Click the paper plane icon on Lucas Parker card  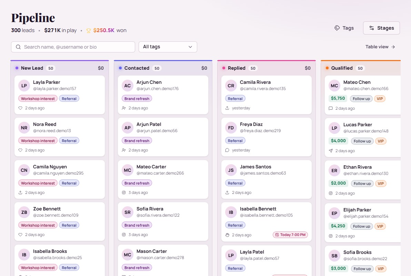331,151
